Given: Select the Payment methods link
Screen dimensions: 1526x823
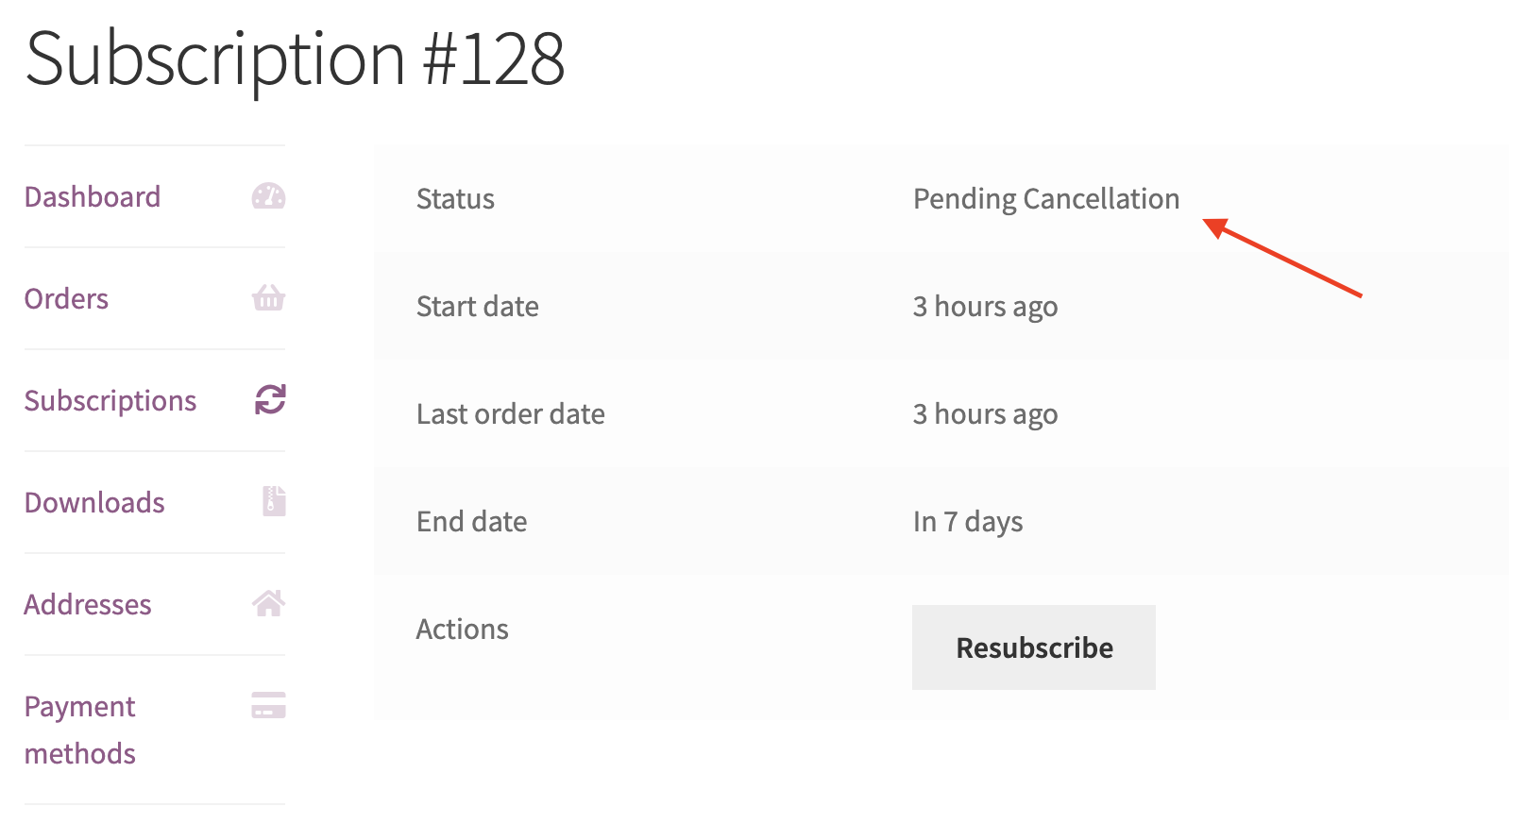Looking at the screenshot, I should [80, 730].
